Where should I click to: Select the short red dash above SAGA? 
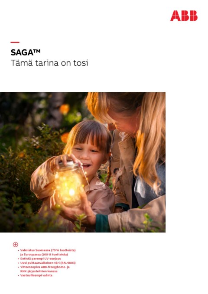(15, 42)
